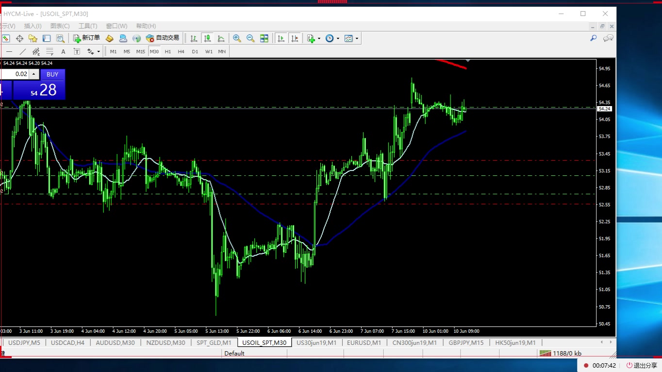Zoom out on the chart
662x372 pixels.
pyautogui.click(x=250, y=38)
